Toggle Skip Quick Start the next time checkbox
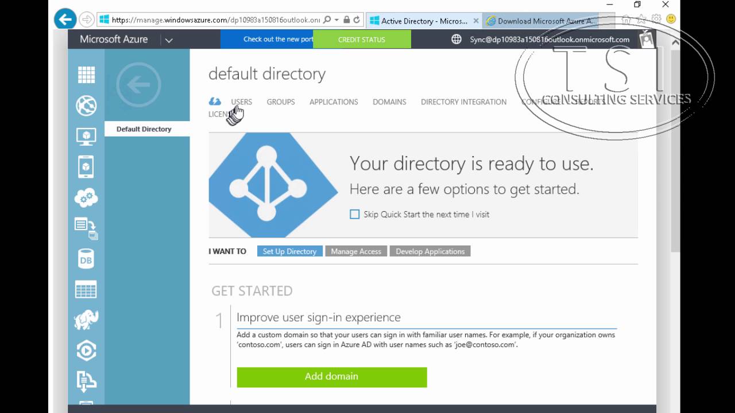This screenshot has height=413, width=735. pyautogui.click(x=355, y=214)
